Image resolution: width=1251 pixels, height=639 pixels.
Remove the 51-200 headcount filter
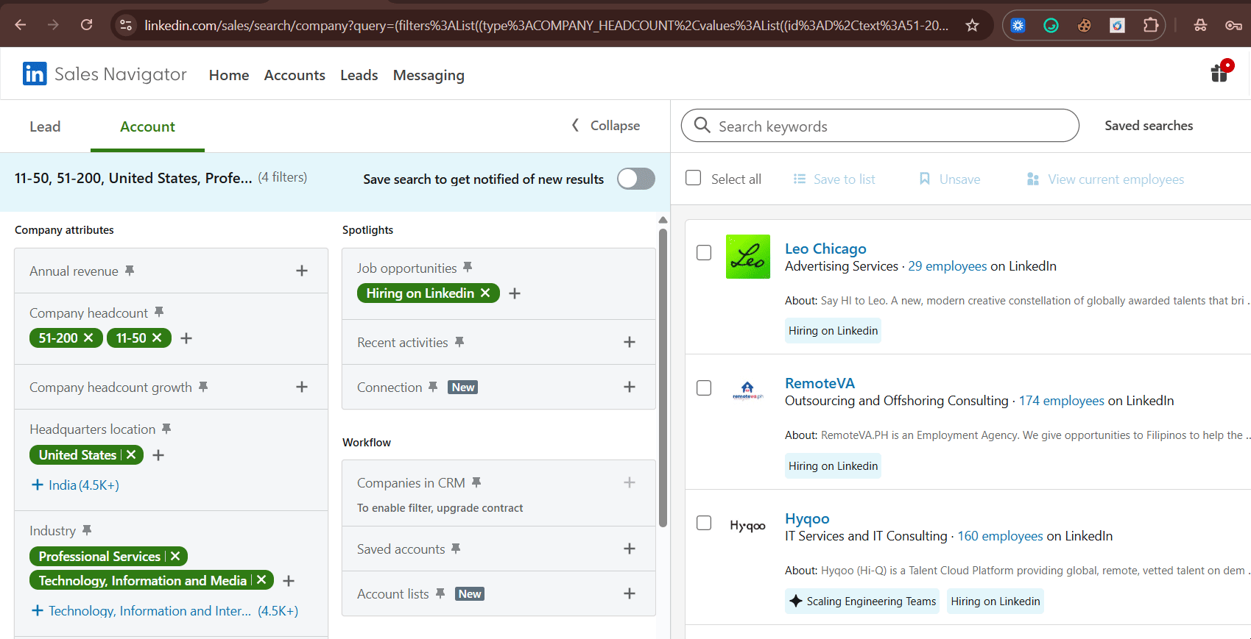(x=88, y=338)
